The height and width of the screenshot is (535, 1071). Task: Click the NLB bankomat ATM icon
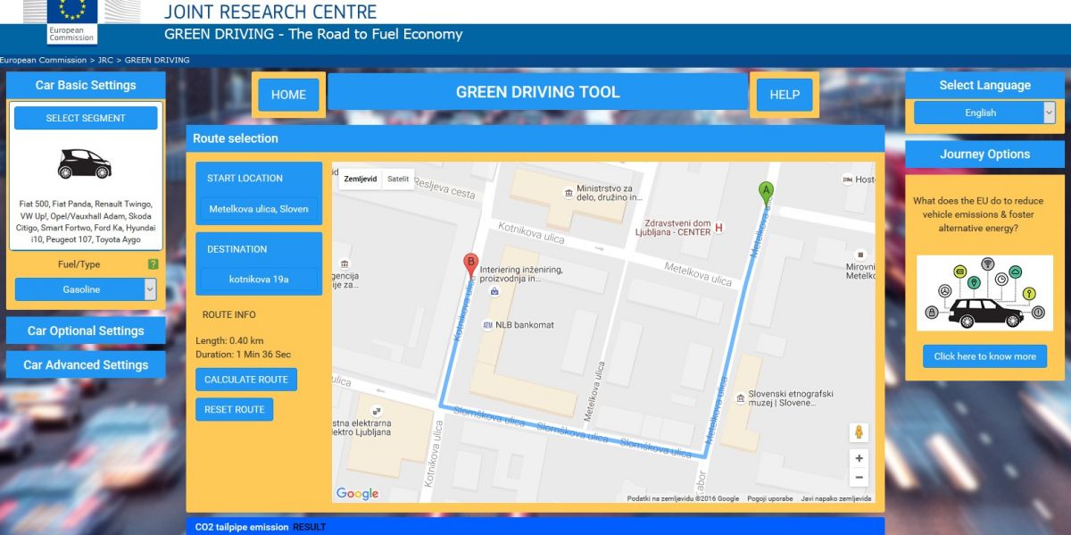click(487, 325)
